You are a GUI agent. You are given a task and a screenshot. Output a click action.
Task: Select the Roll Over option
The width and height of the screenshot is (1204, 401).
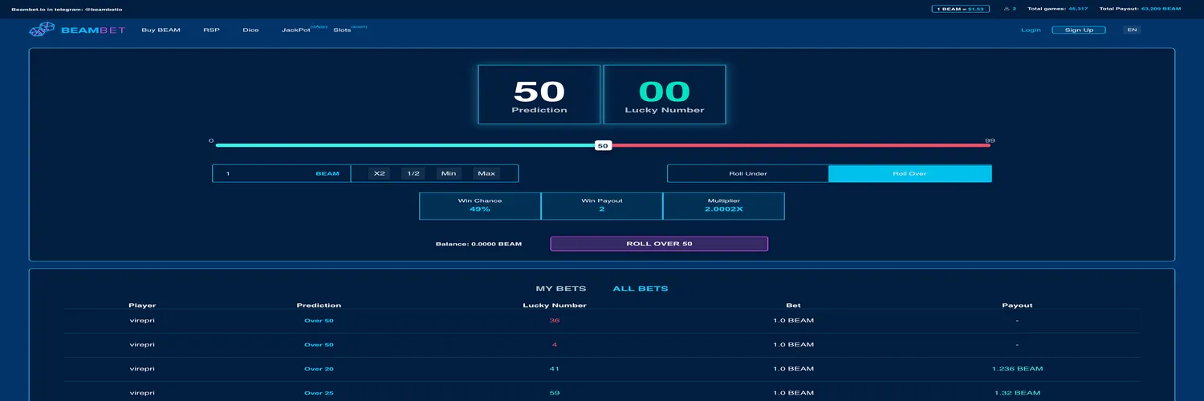(910, 173)
